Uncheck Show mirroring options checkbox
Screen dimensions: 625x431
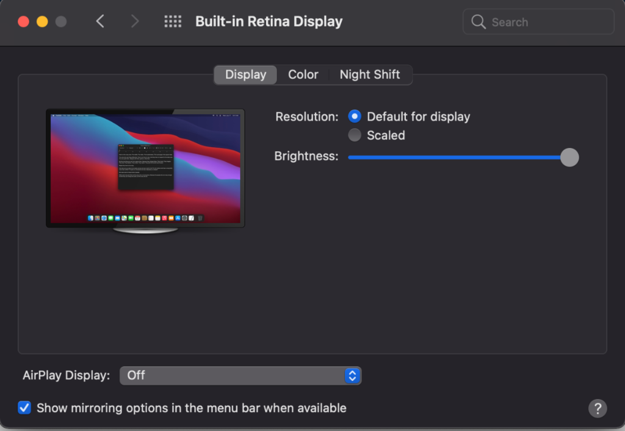[24, 408]
